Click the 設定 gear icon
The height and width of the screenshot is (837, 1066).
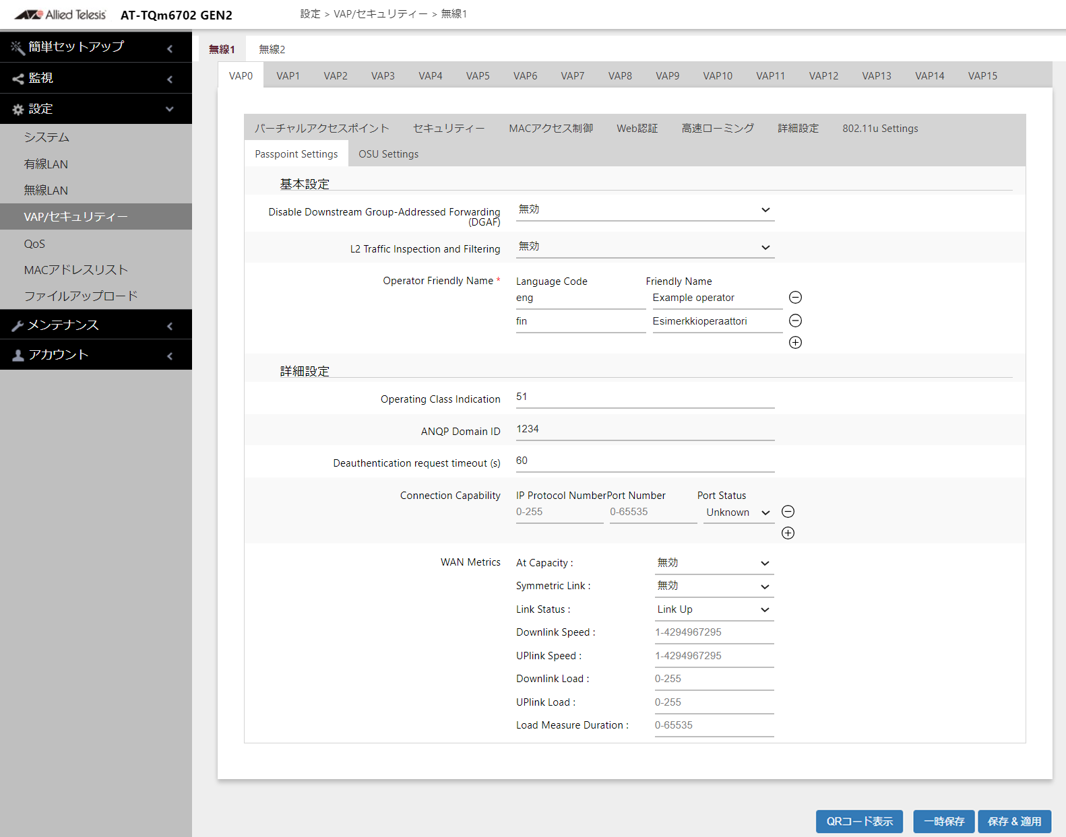18,109
